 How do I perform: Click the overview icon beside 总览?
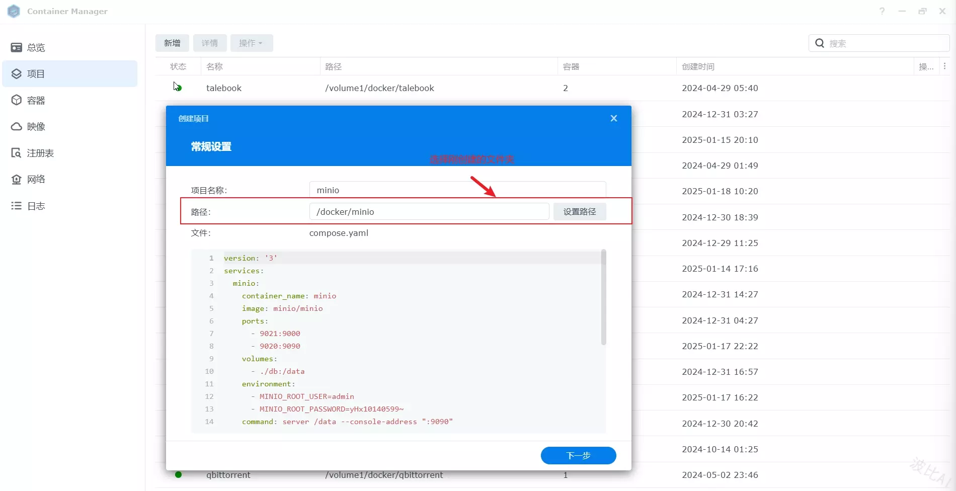pyautogui.click(x=17, y=47)
